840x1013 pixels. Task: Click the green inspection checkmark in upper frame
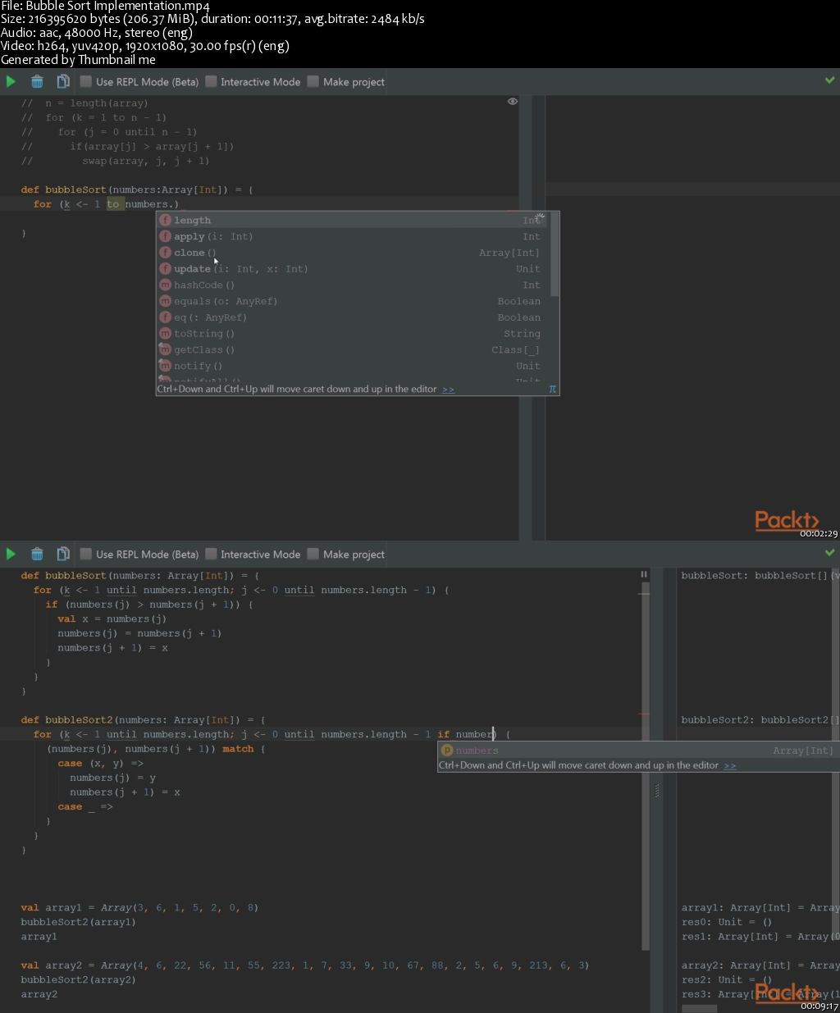[829, 80]
